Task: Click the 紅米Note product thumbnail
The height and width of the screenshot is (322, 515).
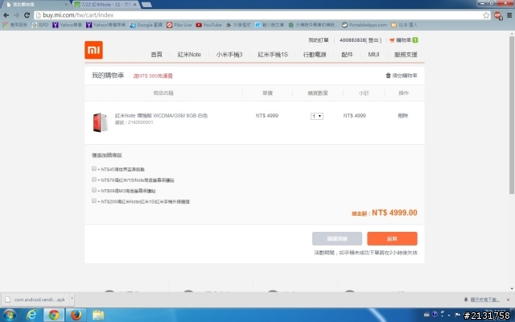Action: (x=100, y=122)
